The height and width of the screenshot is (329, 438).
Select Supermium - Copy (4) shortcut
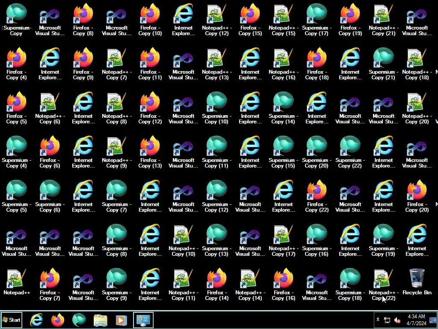pos(17,152)
